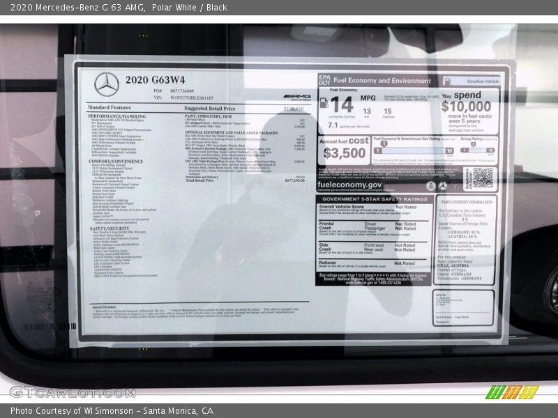Click the 'Photo Courtesy of WI Simonson' credit
The width and height of the screenshot is (558, 418).
coord(72,411)
